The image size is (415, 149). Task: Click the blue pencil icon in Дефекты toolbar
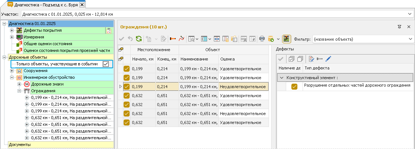(328, 59)
